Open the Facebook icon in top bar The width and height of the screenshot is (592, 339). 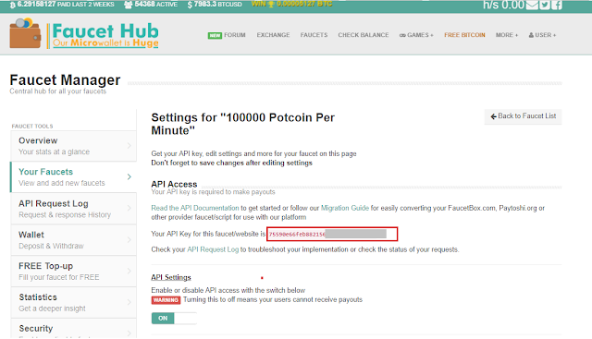point(557,5)
